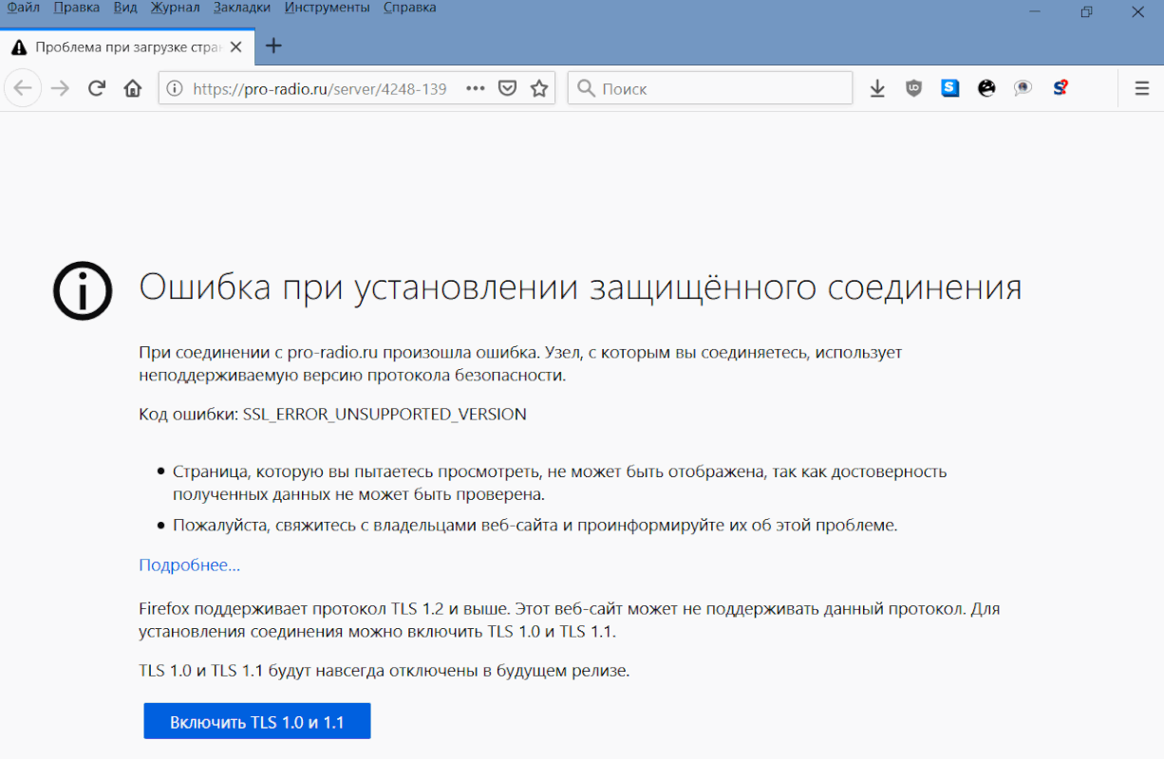Click the blue S extension icon
The width and height of the screenshot is (1164, 759).
(950, 88)
